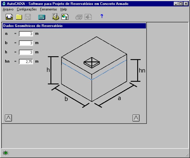This screenshot has height=158, width=190.
Task: Click the left triangle button in the panel
Action: 8,118
